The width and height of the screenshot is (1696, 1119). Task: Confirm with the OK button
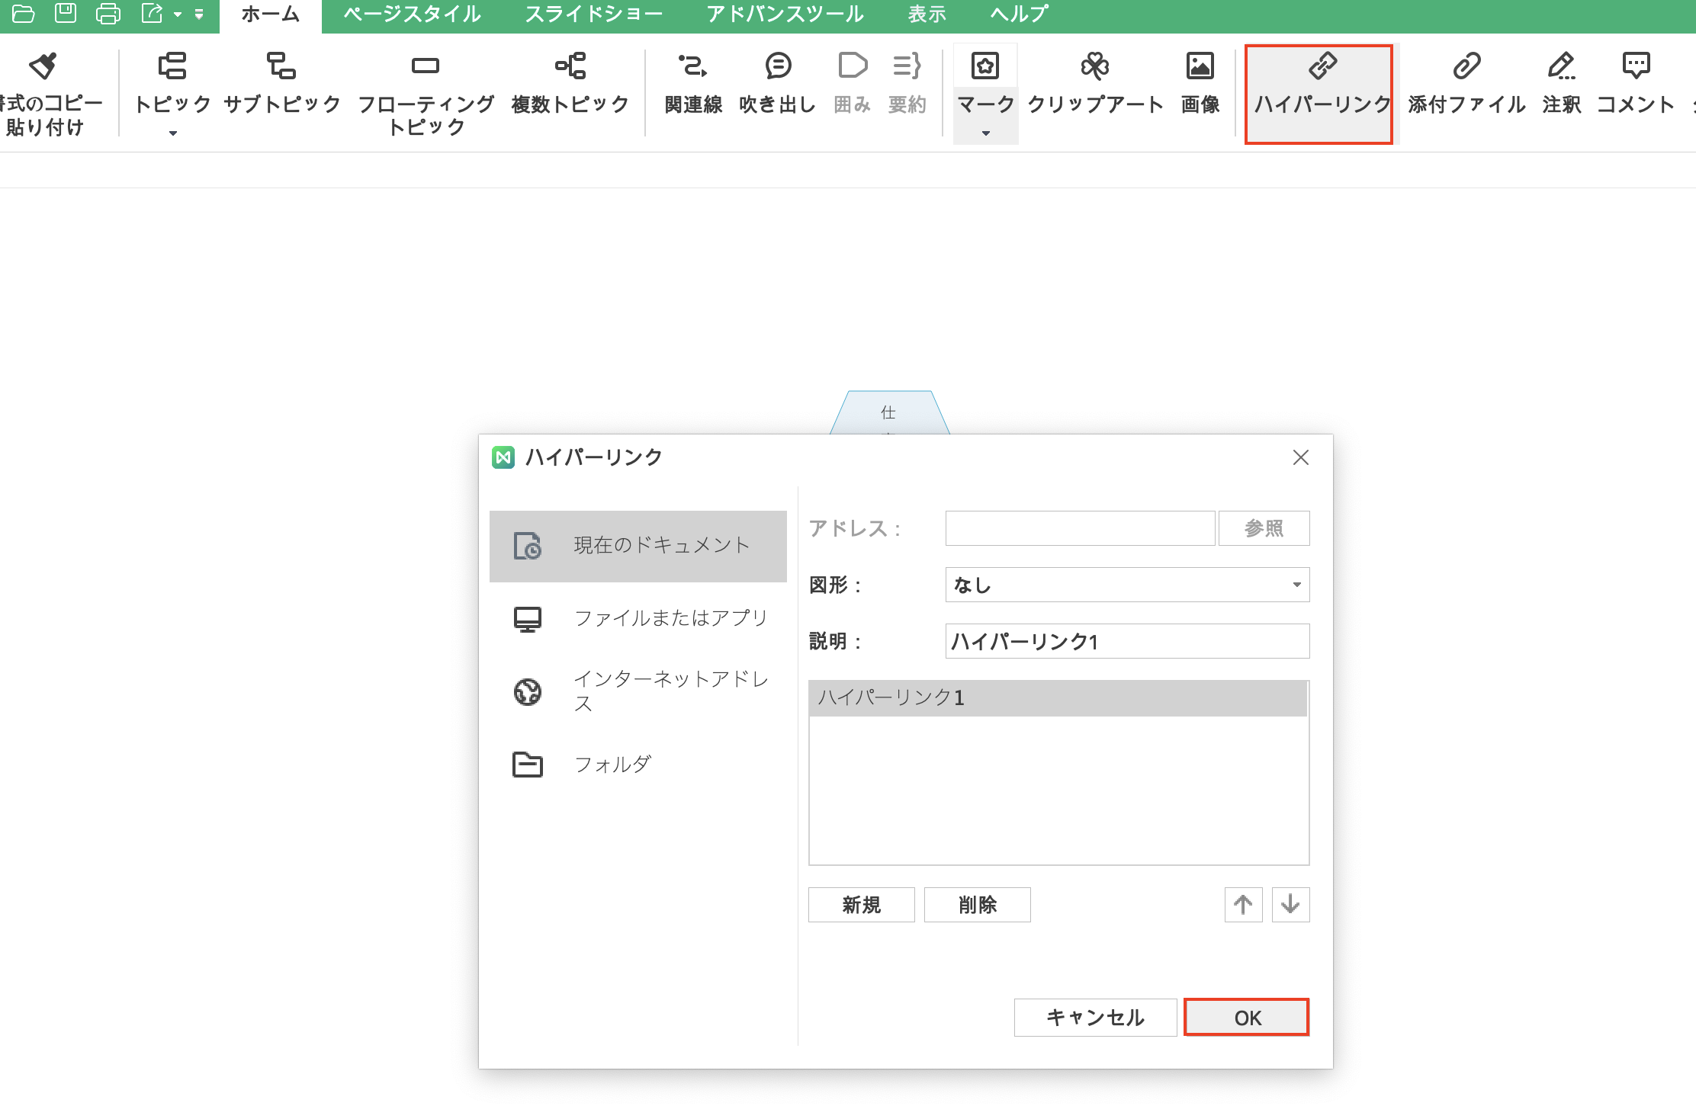tap(1247, 1018)
